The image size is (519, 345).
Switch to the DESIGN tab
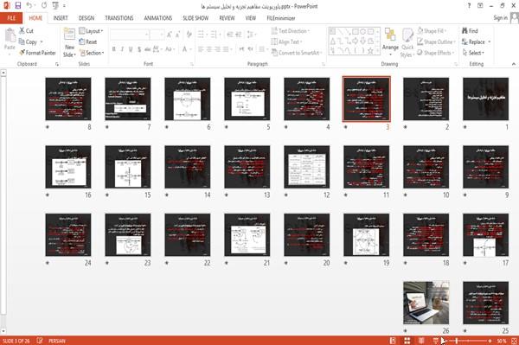(86, 18)
